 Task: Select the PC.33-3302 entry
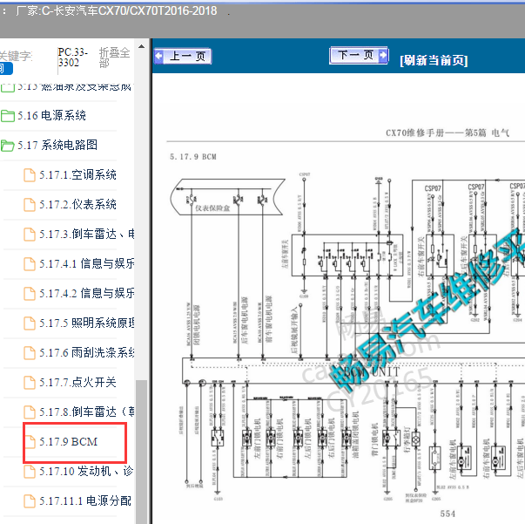(72, 58)
